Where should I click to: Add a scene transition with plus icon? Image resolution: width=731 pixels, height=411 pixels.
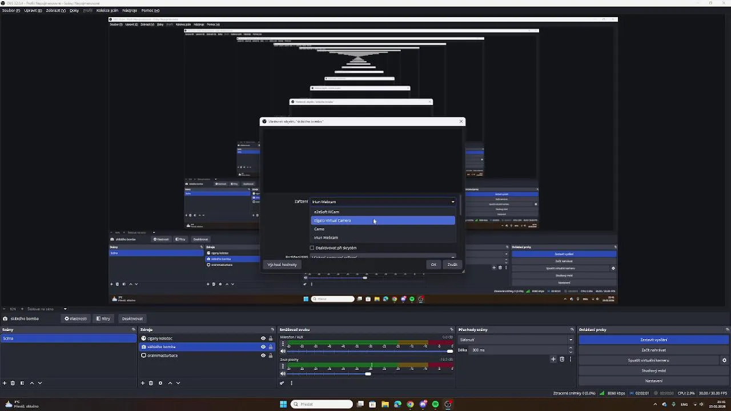(x=553, y=359)
